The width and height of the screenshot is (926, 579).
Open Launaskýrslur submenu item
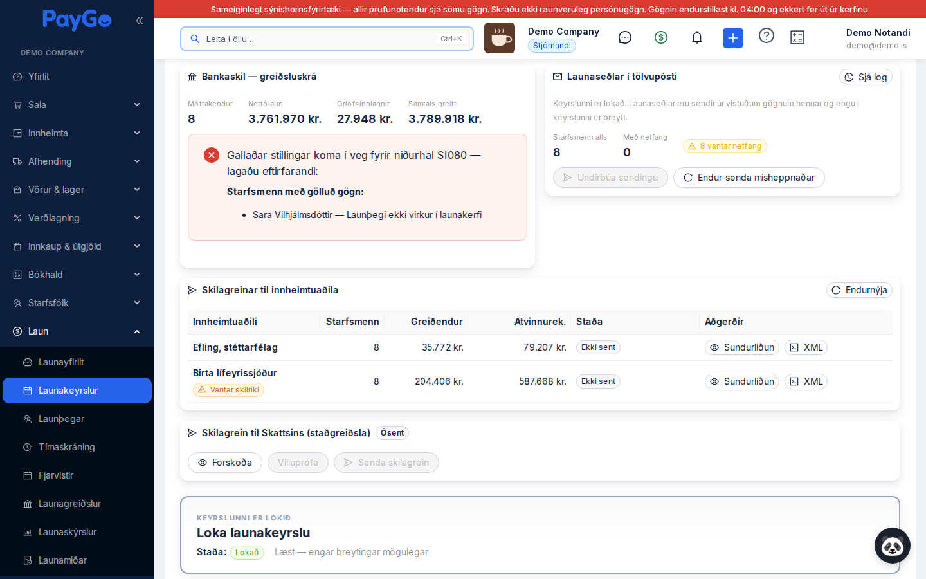click(x=77, y=532)
